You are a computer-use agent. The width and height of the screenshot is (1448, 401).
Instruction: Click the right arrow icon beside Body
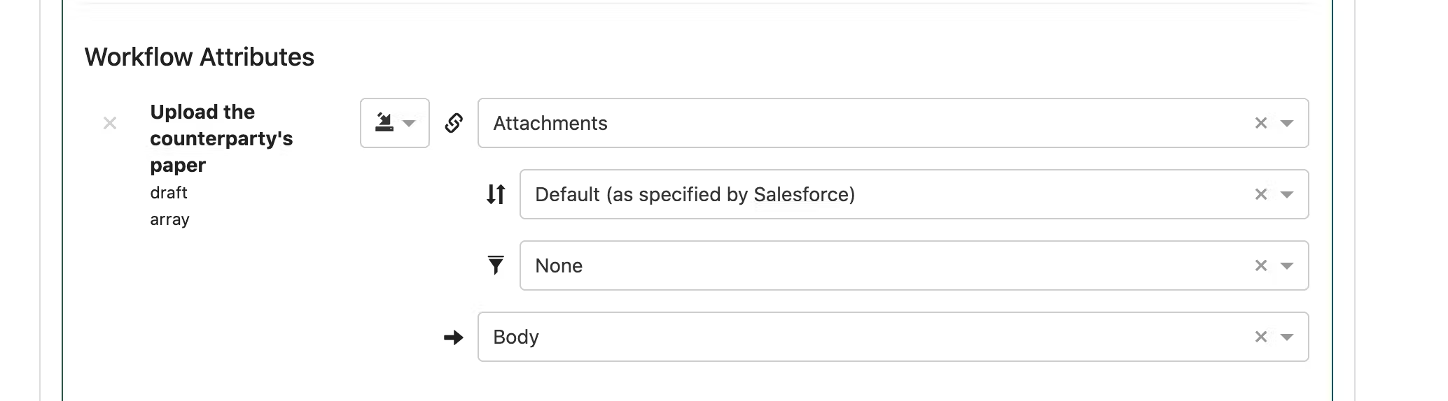(x=454, y=337)
